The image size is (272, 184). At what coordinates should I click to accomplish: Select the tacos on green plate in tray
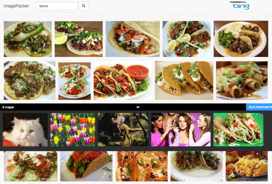pyautogui.click(x=238, y=130)
